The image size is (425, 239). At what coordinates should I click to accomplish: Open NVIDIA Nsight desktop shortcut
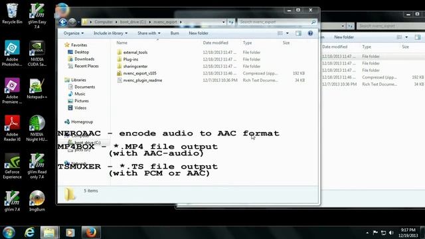tap(37, 128)
